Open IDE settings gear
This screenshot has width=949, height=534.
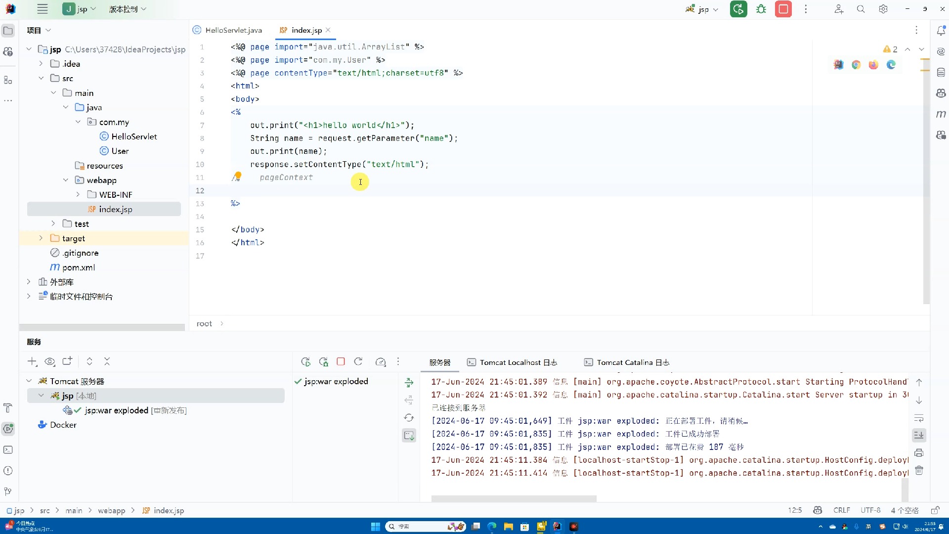[x=883, y=9]
